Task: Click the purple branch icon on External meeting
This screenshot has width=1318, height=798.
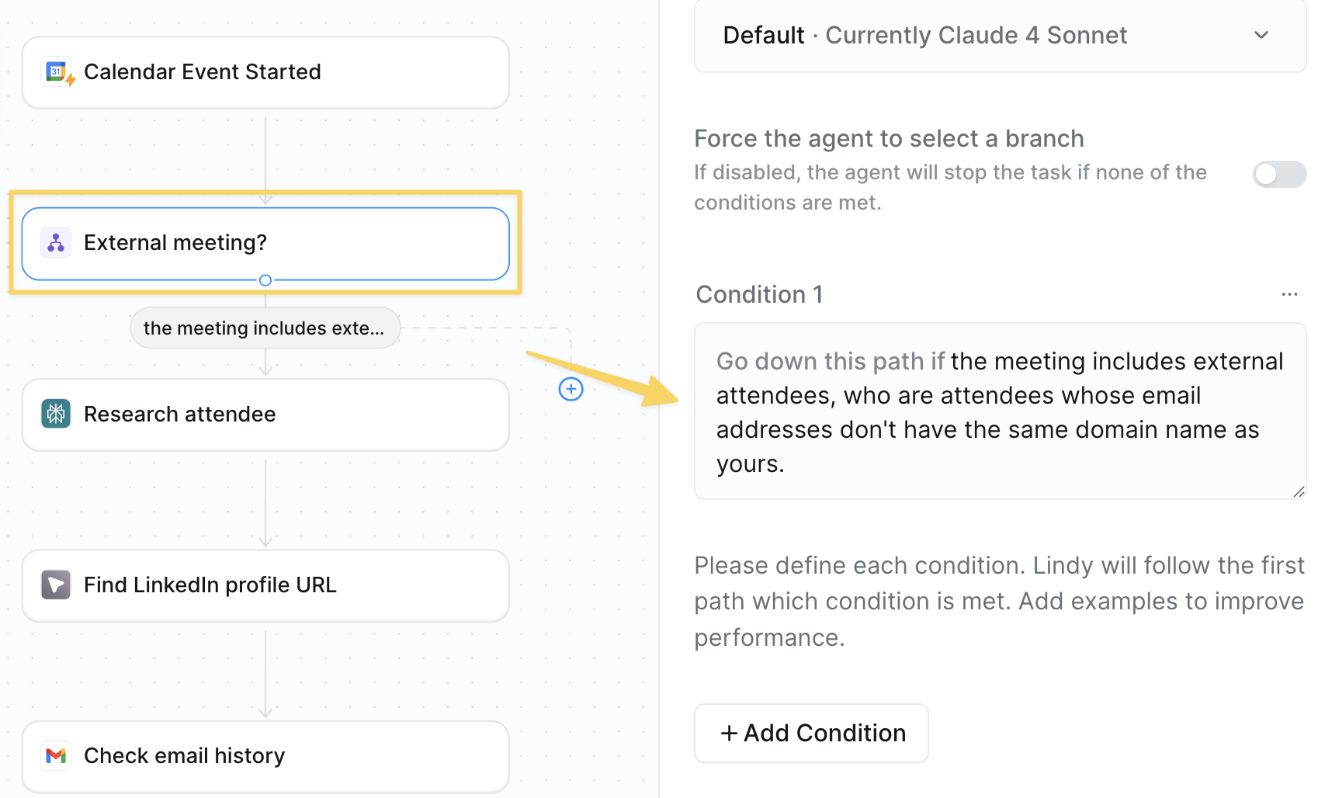Action: (x=56, y=243)
